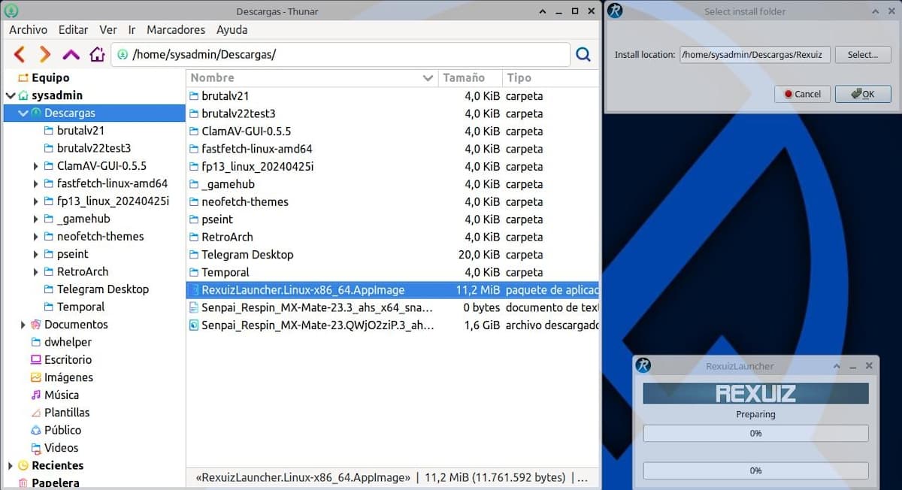The height and width of the screenshot is (490, 902).
Task: Click the status bar file size text
Action: point(495,477)
